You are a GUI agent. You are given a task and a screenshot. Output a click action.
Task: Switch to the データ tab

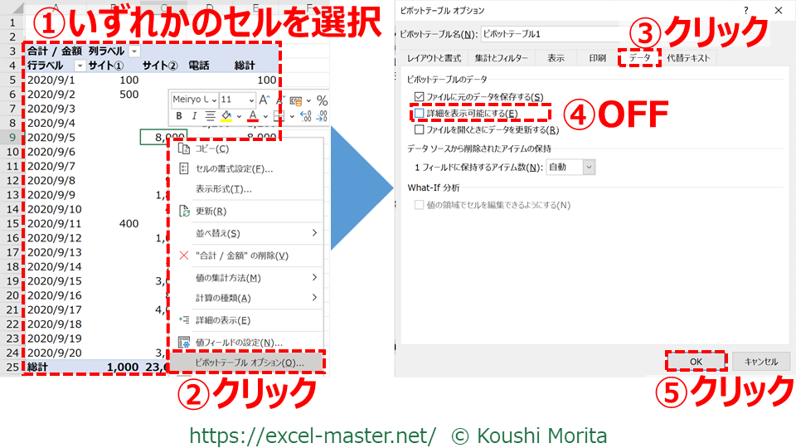[x=639, y=58]
